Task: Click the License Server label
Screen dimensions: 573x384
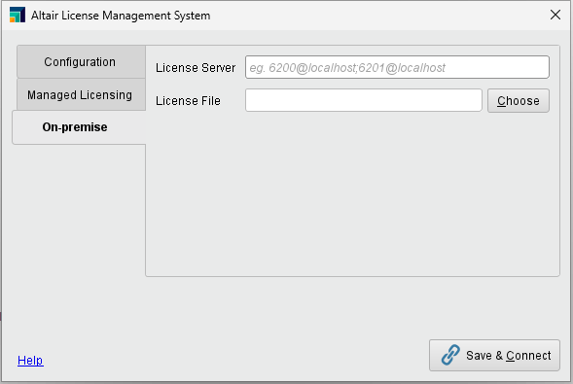Action: click(196, 67)
